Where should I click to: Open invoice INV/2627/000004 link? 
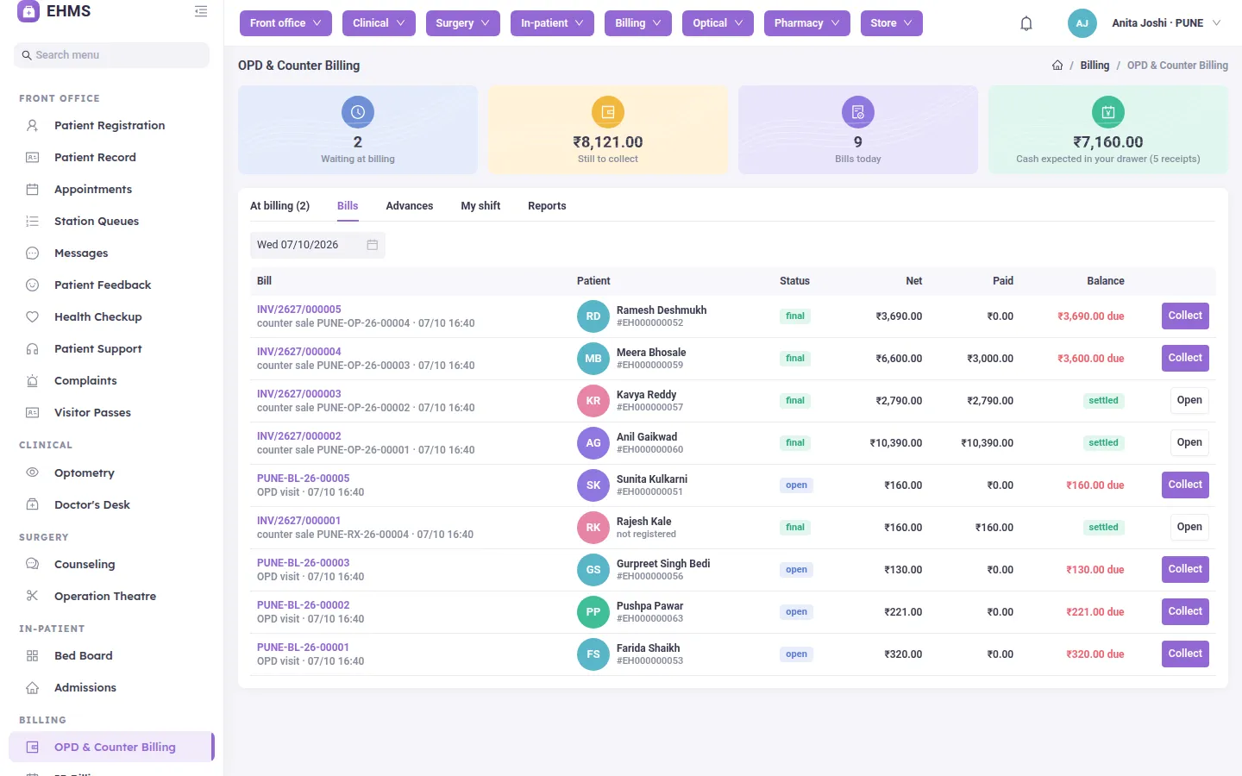click(x=299, y=352)
